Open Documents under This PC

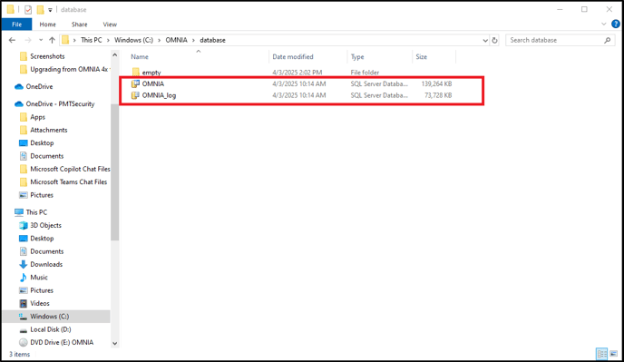47,251
